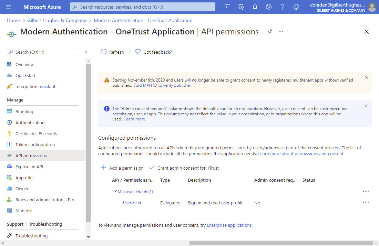Image resolution: width=379 pixels, height=246 pixels.
Task: Open Authentication menu item
Action: coord(30,122)
